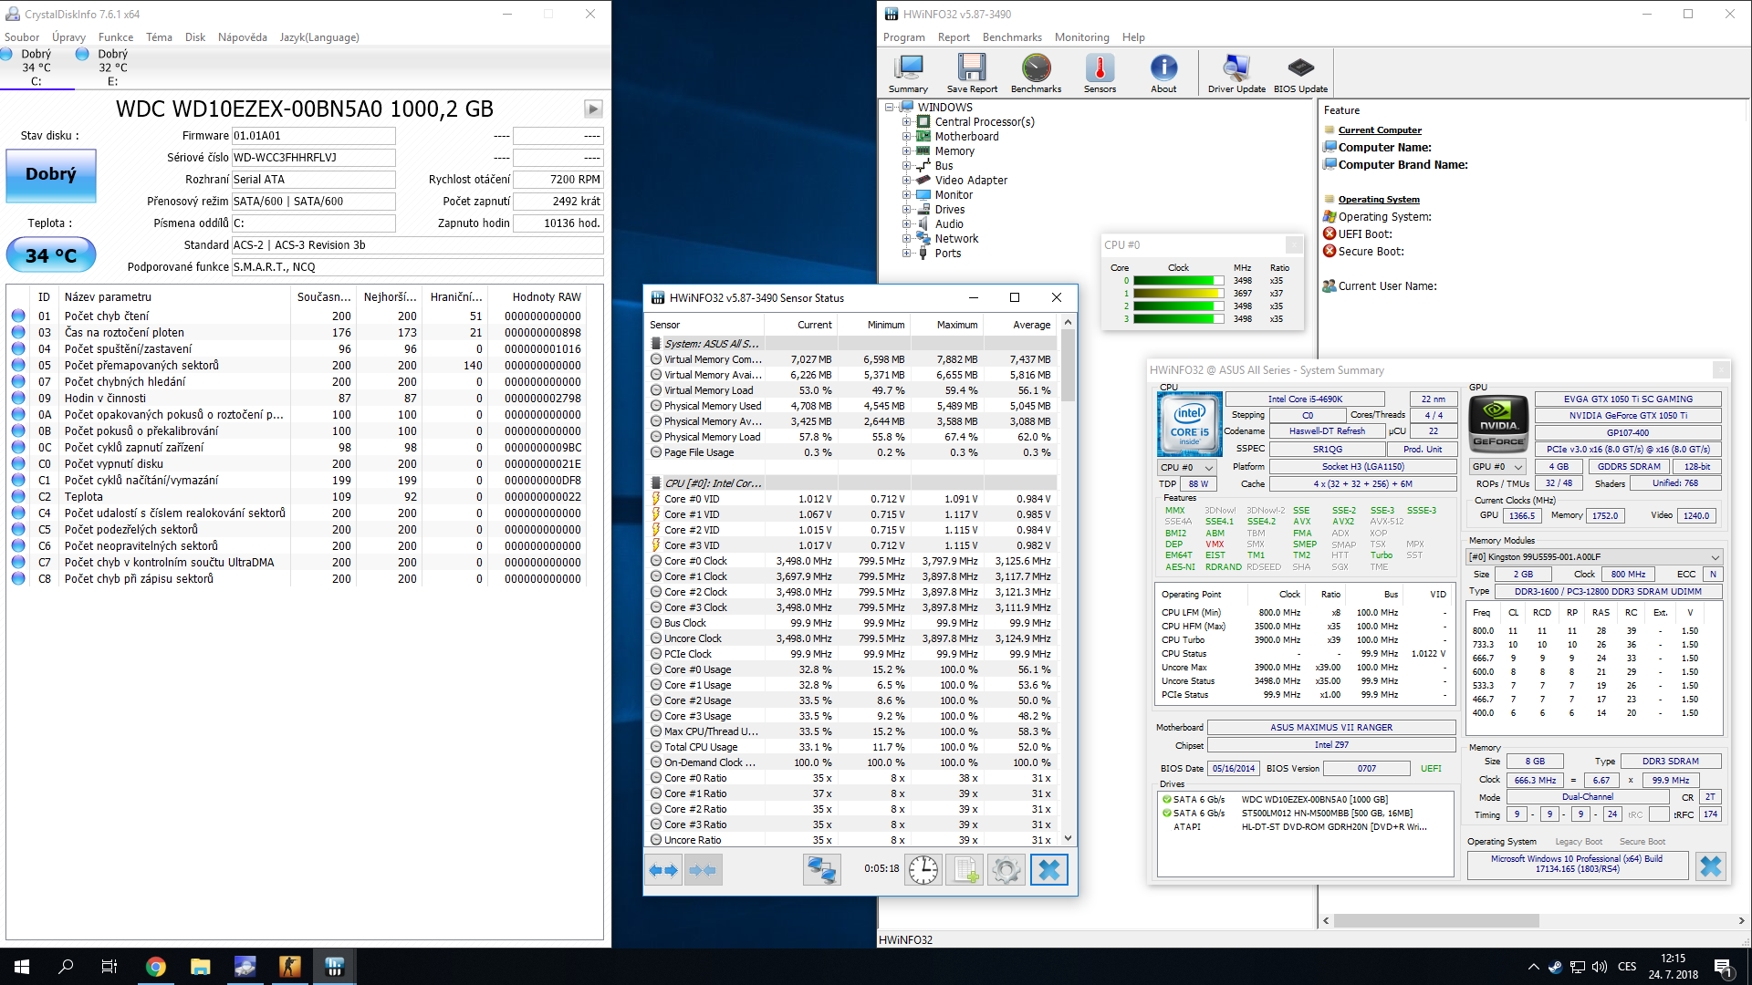Open Task View on the taskbar
Image resolution: width=1752 pixels, height=985 pixels.
[109, 967]
